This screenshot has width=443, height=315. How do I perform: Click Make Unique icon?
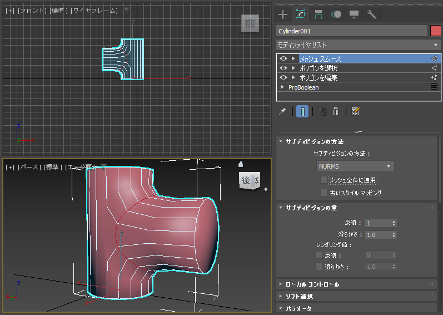[322, 111]
